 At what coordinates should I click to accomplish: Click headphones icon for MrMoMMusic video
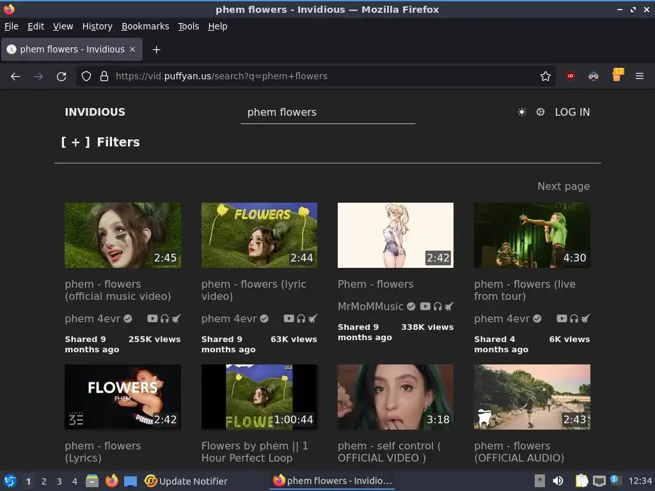(438, 306)
